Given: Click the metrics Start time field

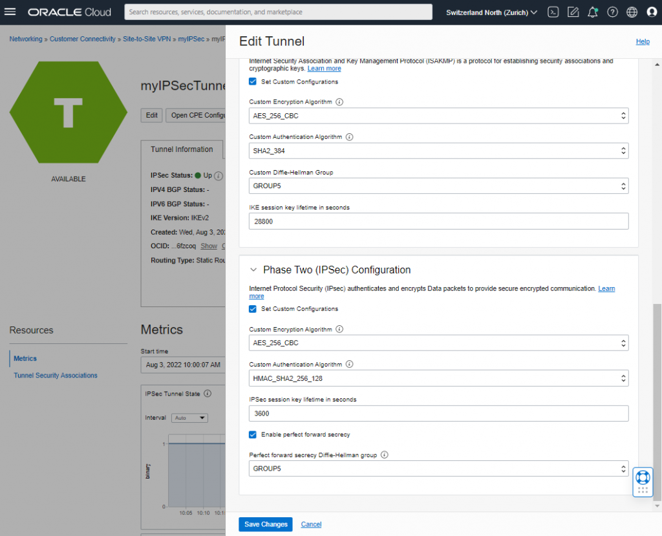Looking at the screenshot, I should click(x=183, y=365).
